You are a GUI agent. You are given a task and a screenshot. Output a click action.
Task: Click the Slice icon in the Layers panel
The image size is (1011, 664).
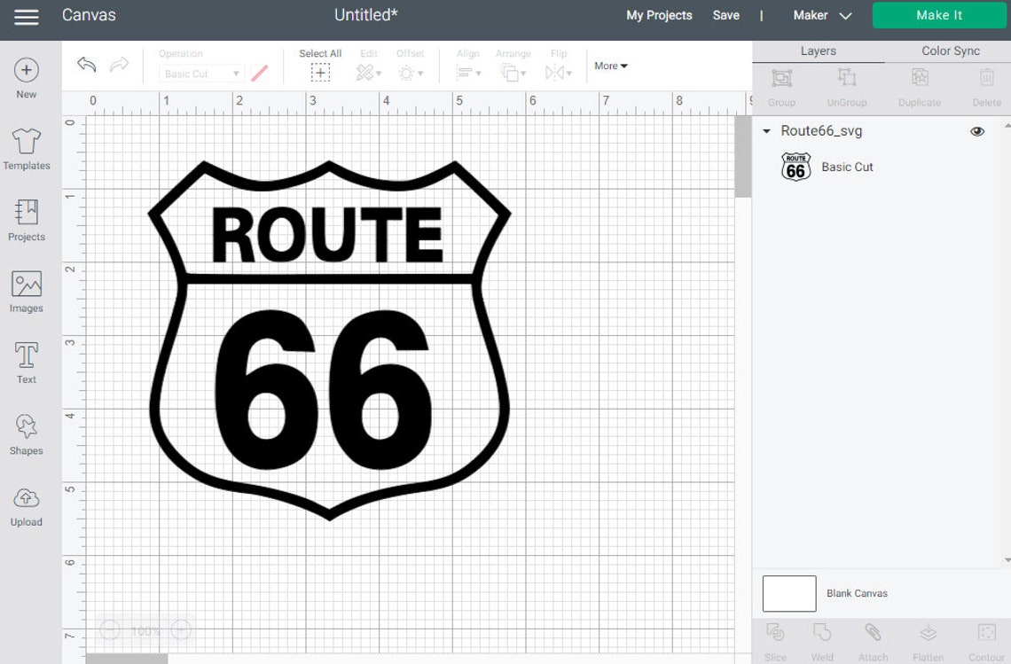tap(775, 633)
